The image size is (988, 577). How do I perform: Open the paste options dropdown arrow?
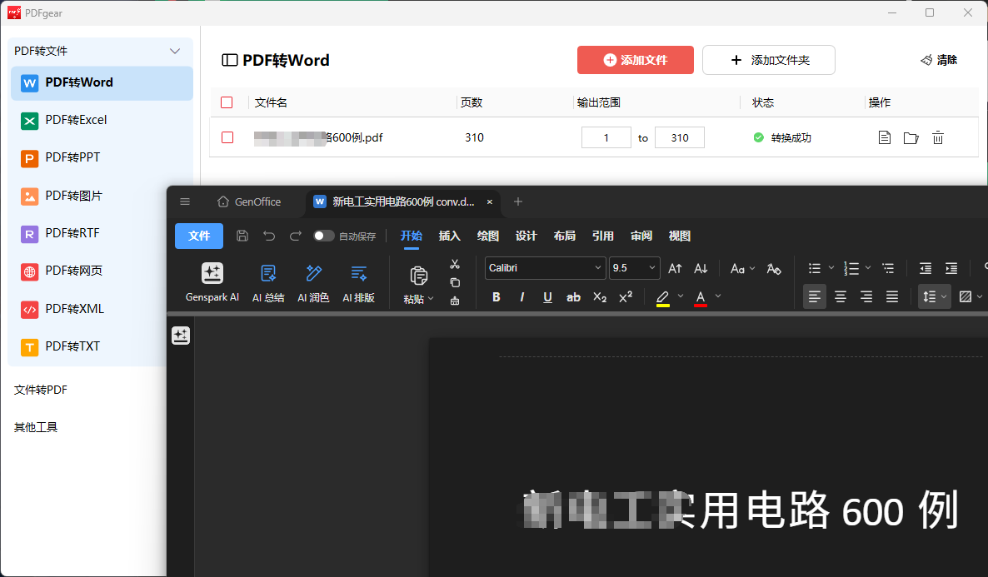tap(431, 299)
